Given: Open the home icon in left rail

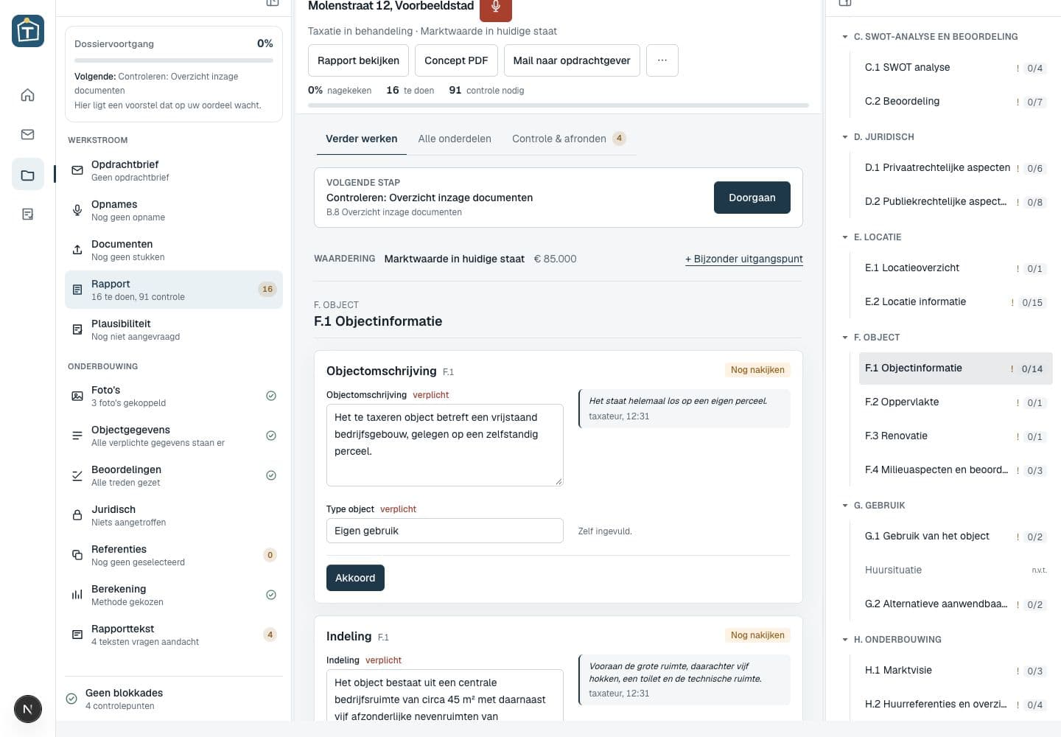Looking at the screenshot, I should pos(27,95).
